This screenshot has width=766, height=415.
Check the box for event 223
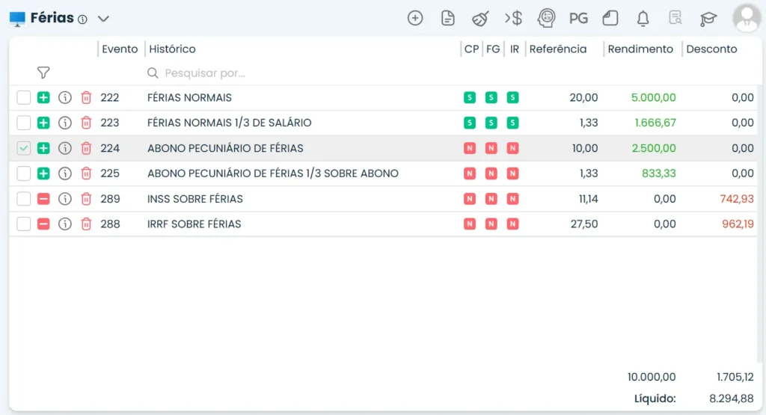(x=23, y=123)
